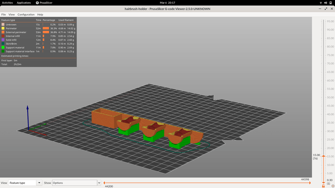
Task: Select the External perimeter legend label
Action: [x=16, y=32]
